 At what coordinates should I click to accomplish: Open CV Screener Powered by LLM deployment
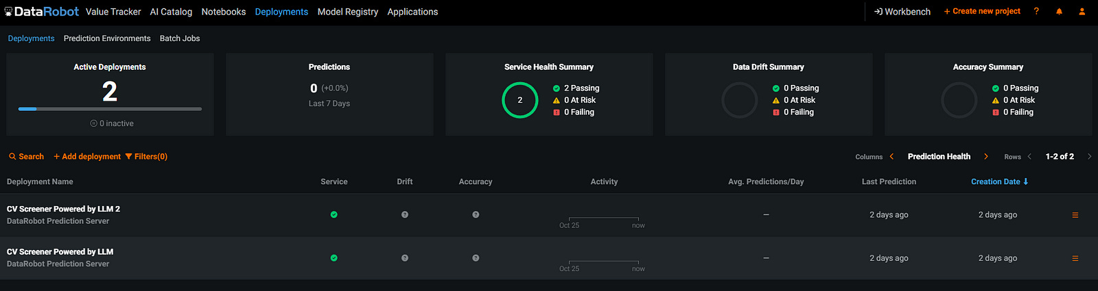[x=60, y=252]
